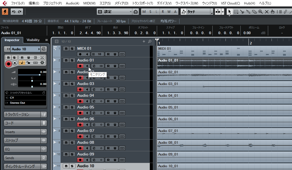
Task: Open the setup window layout icon
Action: [100, 12]
